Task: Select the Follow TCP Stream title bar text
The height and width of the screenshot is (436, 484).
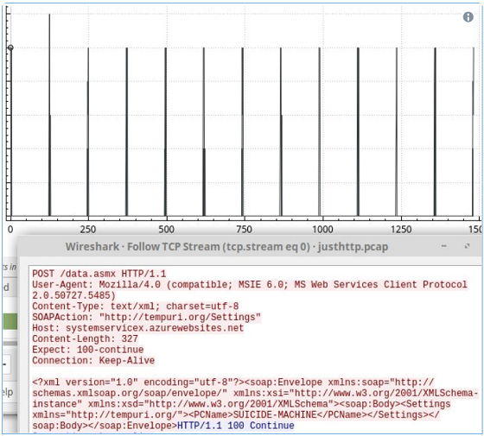Action: point(226,247)
